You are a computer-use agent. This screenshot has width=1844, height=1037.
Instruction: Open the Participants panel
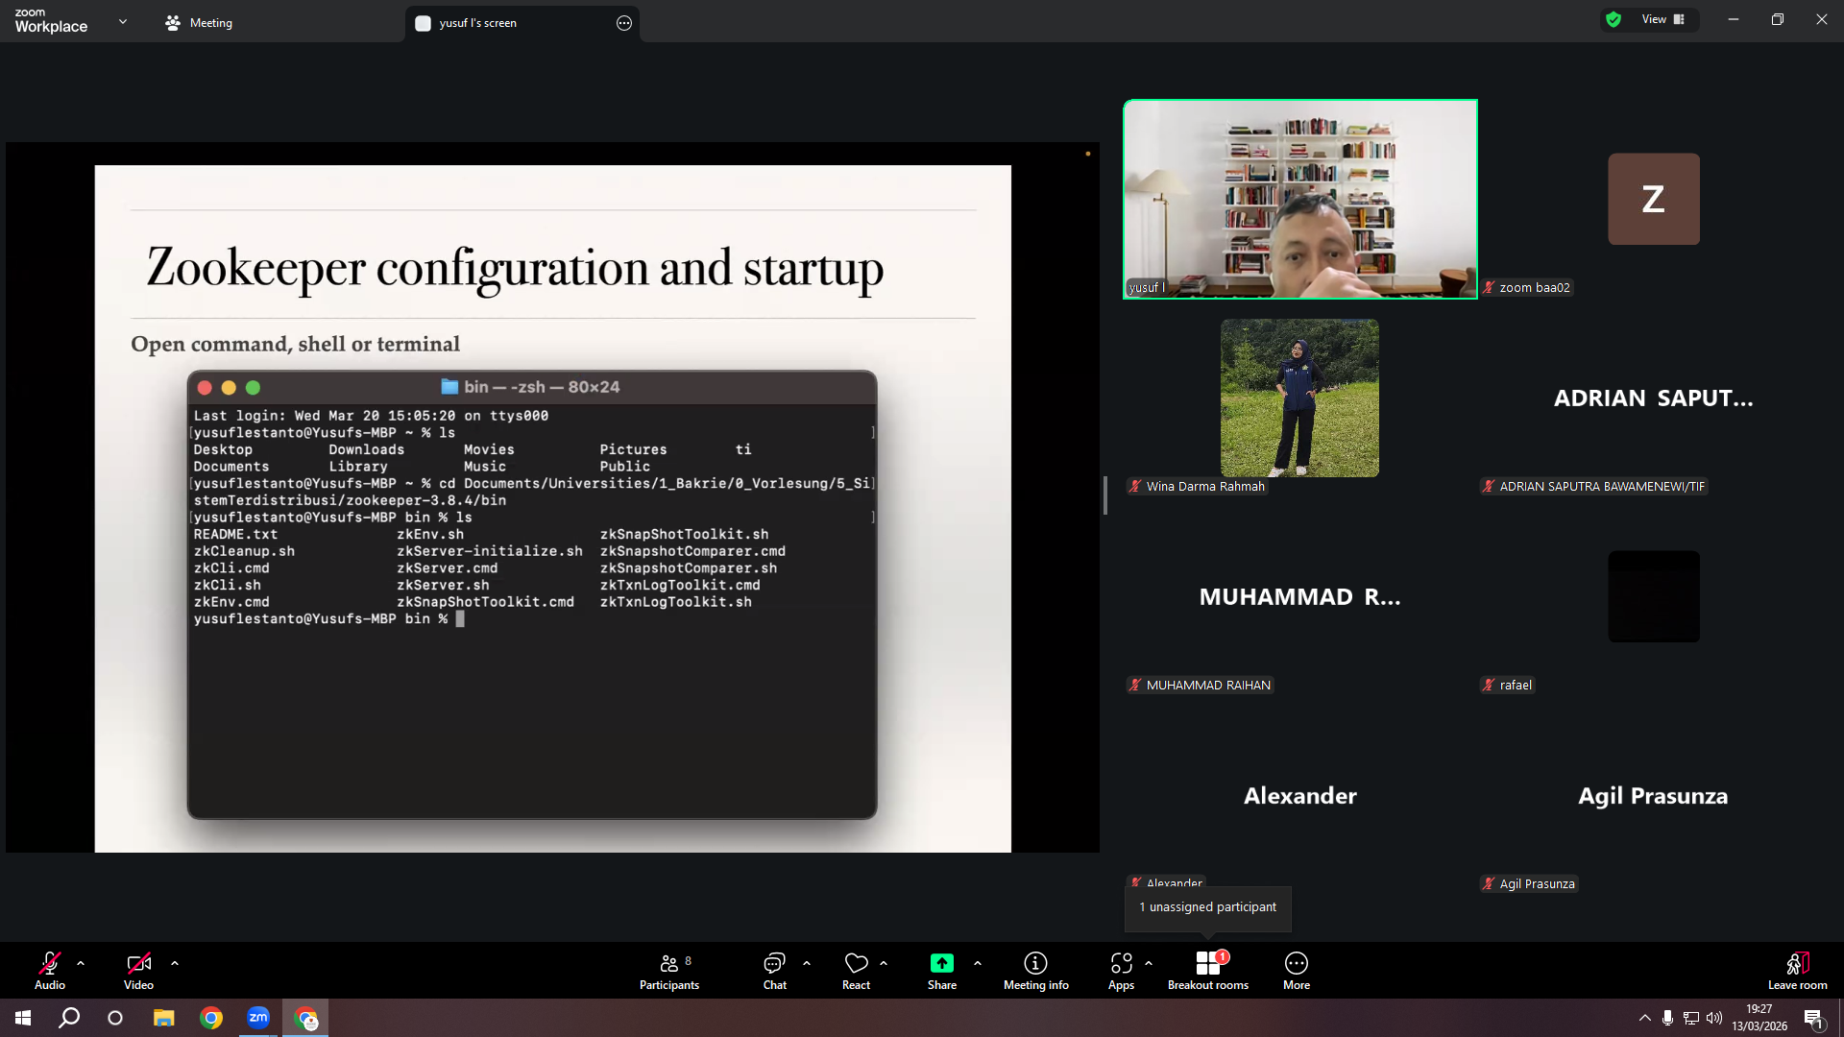[x=669, y=970]
